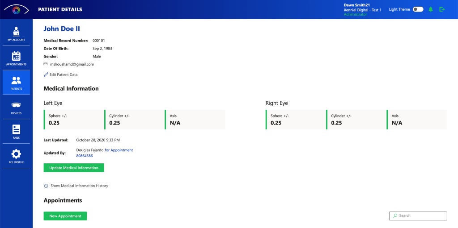
Task: Click the PATIENT DETAILS page title
Action: pos(60,9)
